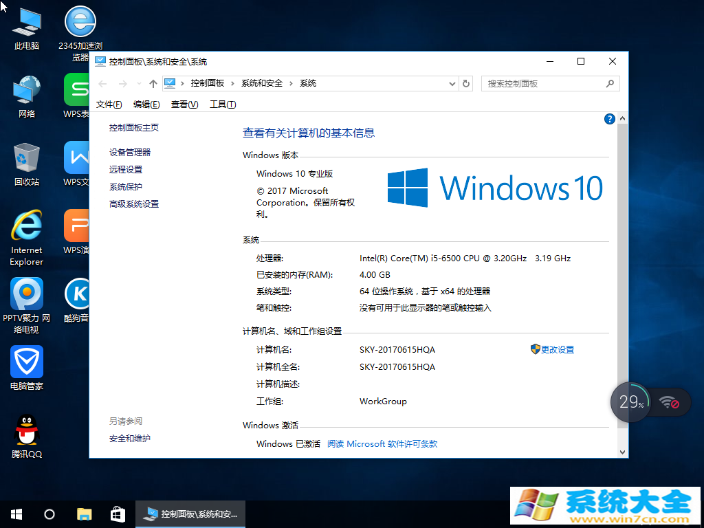704x528 pixels.
Task: Navigate to 控制面板 in breadcrumb
Action: (208, 83)
